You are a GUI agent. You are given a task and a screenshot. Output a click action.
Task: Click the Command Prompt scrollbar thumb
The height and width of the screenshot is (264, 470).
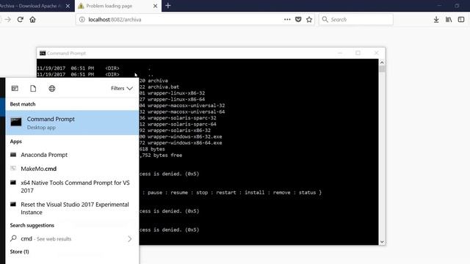(x=382, y=69)
